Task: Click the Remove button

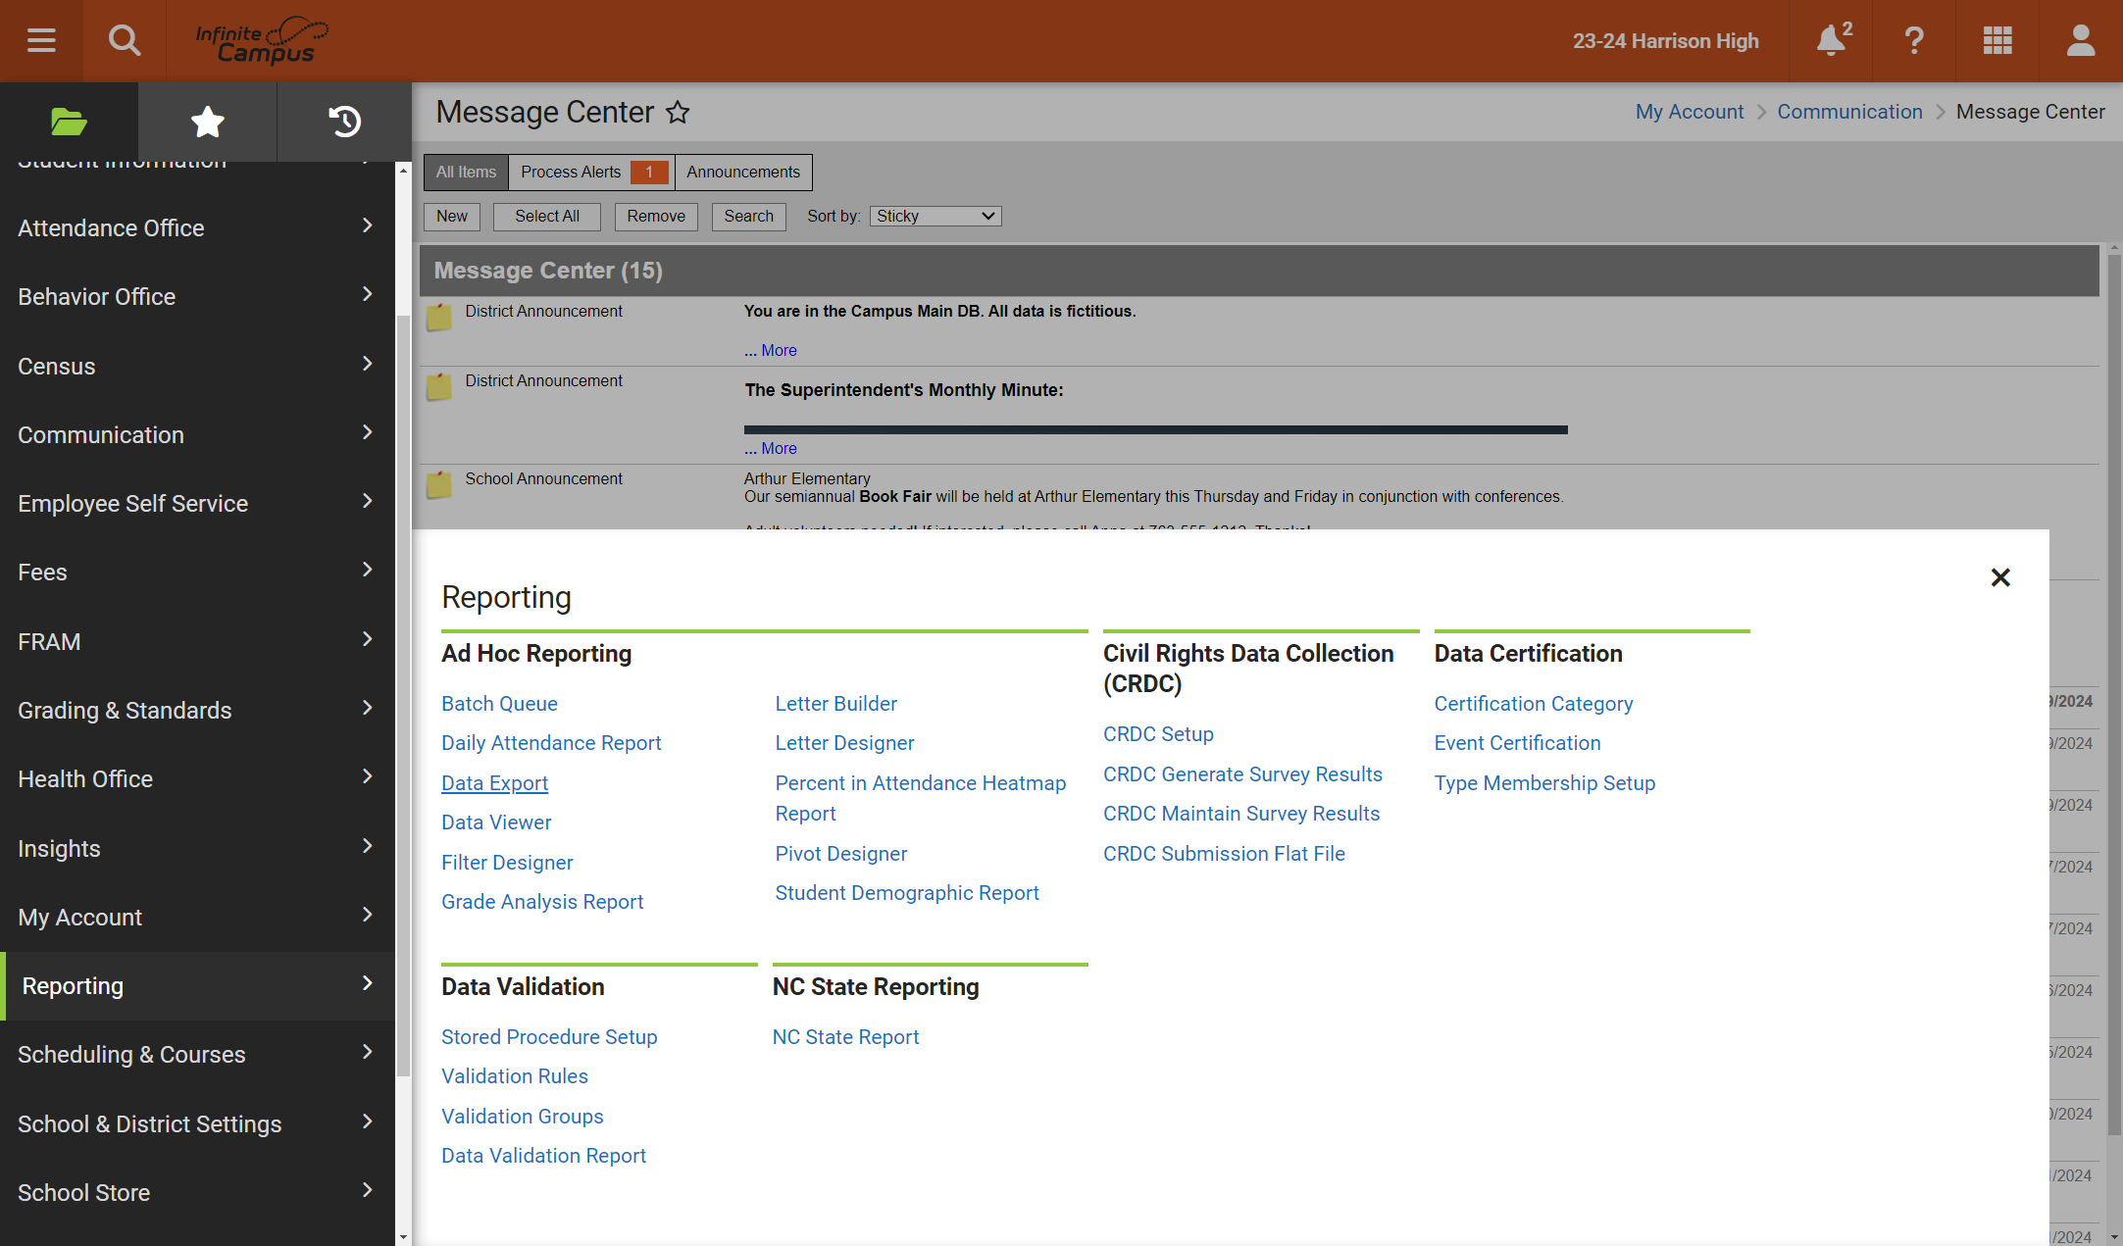Action: (656, 216)
